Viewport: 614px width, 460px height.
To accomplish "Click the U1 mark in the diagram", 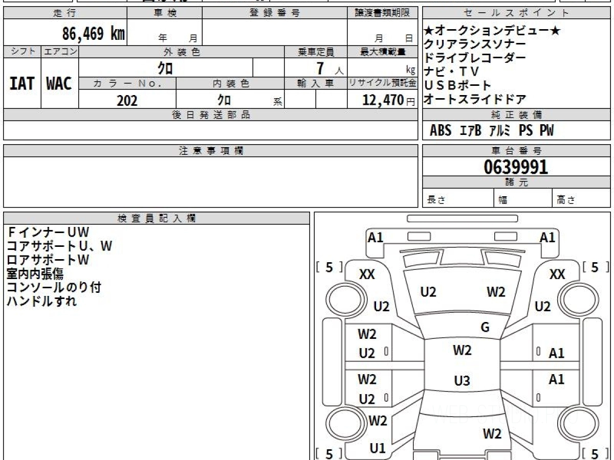I will tap(378, 448).
